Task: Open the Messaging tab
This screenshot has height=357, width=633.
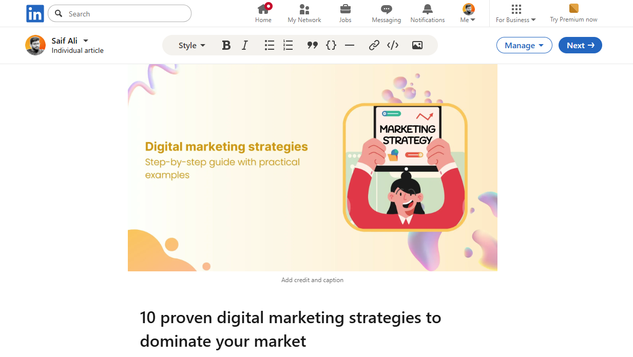Action: click(386, 14)
